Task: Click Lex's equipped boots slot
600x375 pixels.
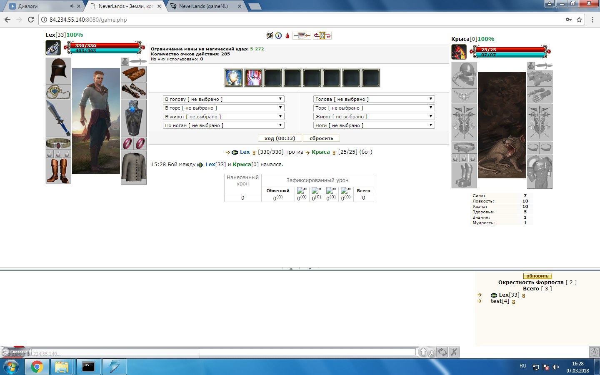Action: (58, 171)
